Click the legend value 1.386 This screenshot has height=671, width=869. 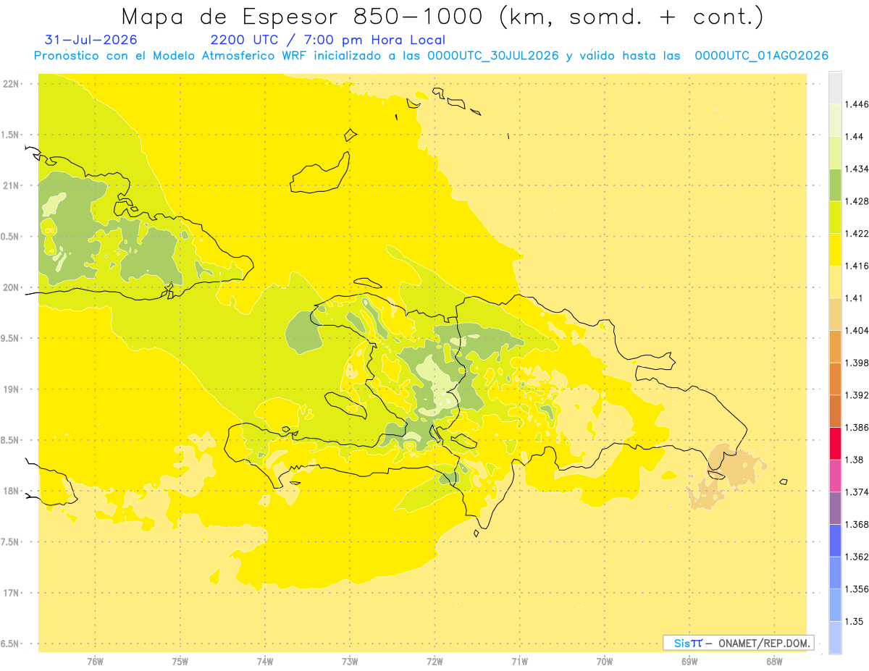[857, 427]
